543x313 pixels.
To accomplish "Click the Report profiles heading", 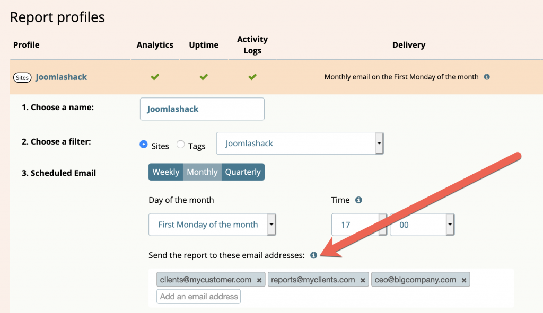I will click(57, 17).
